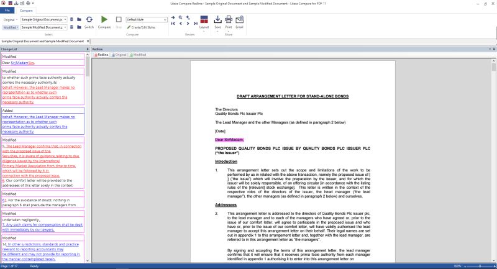Pin the Redline panel
497x269 pixels.
(494, 49)
